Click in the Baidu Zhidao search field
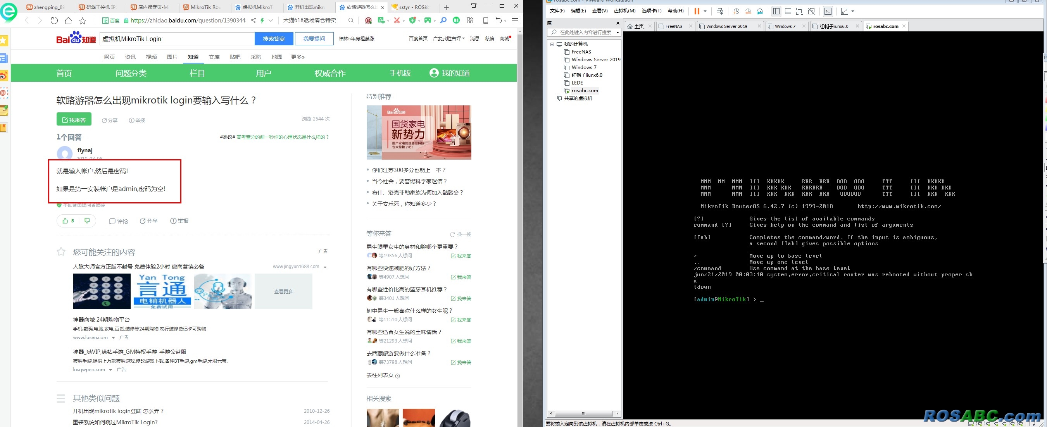The width and height of the screenshot is (1047, 427). (x=177, y=39)
